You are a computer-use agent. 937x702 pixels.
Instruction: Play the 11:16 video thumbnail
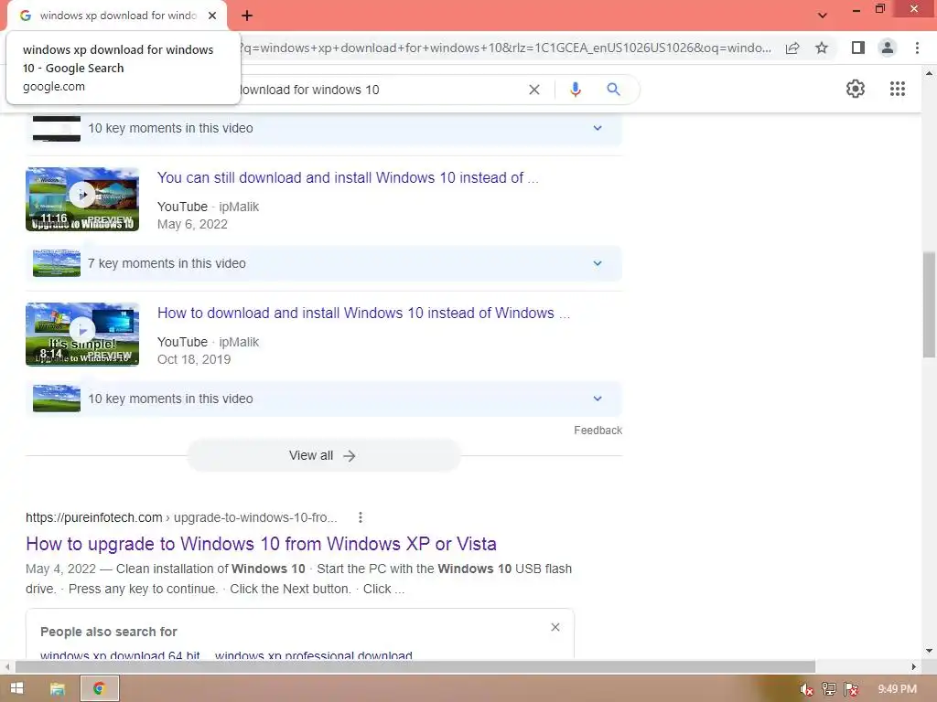(x=82, y=198)
